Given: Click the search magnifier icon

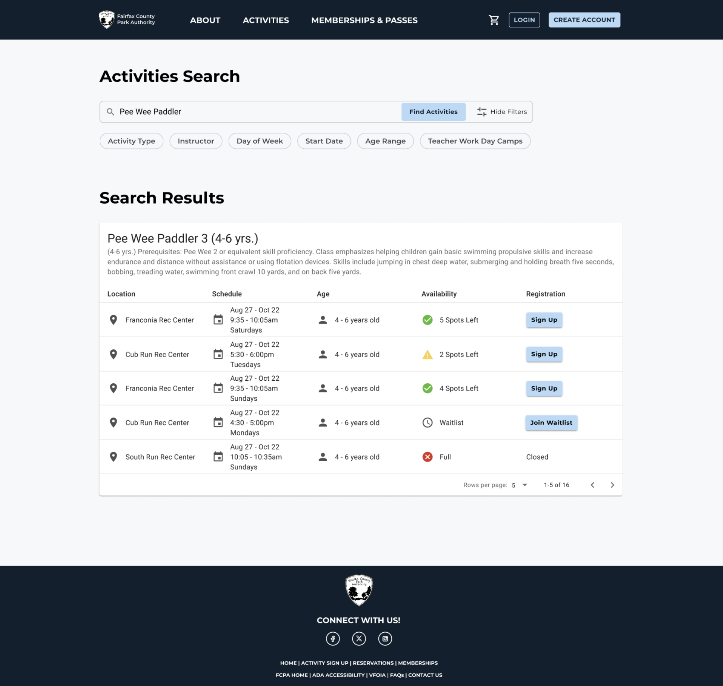Looking at the screenshot, I should (110, 112).
